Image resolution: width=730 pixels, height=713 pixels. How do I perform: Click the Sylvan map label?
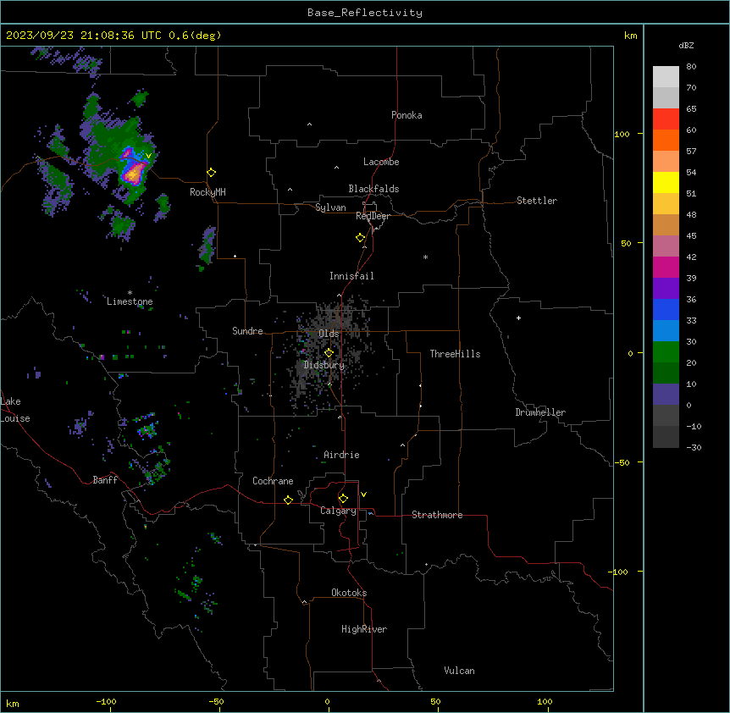330,207
